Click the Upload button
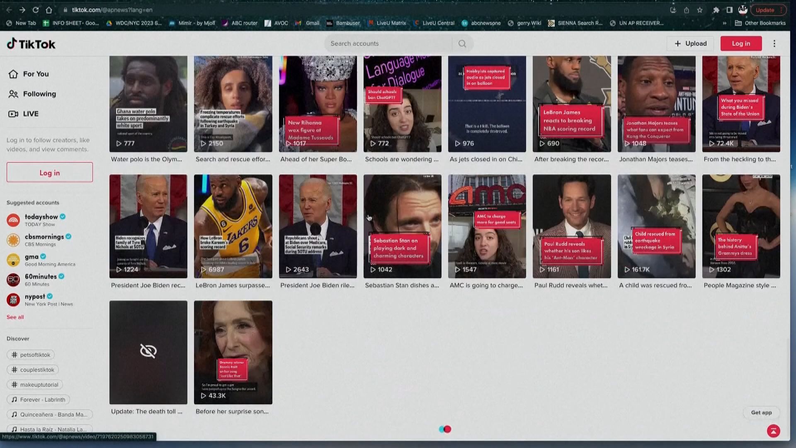This screenshot has height=448, width=796. [x=690, y=44]
